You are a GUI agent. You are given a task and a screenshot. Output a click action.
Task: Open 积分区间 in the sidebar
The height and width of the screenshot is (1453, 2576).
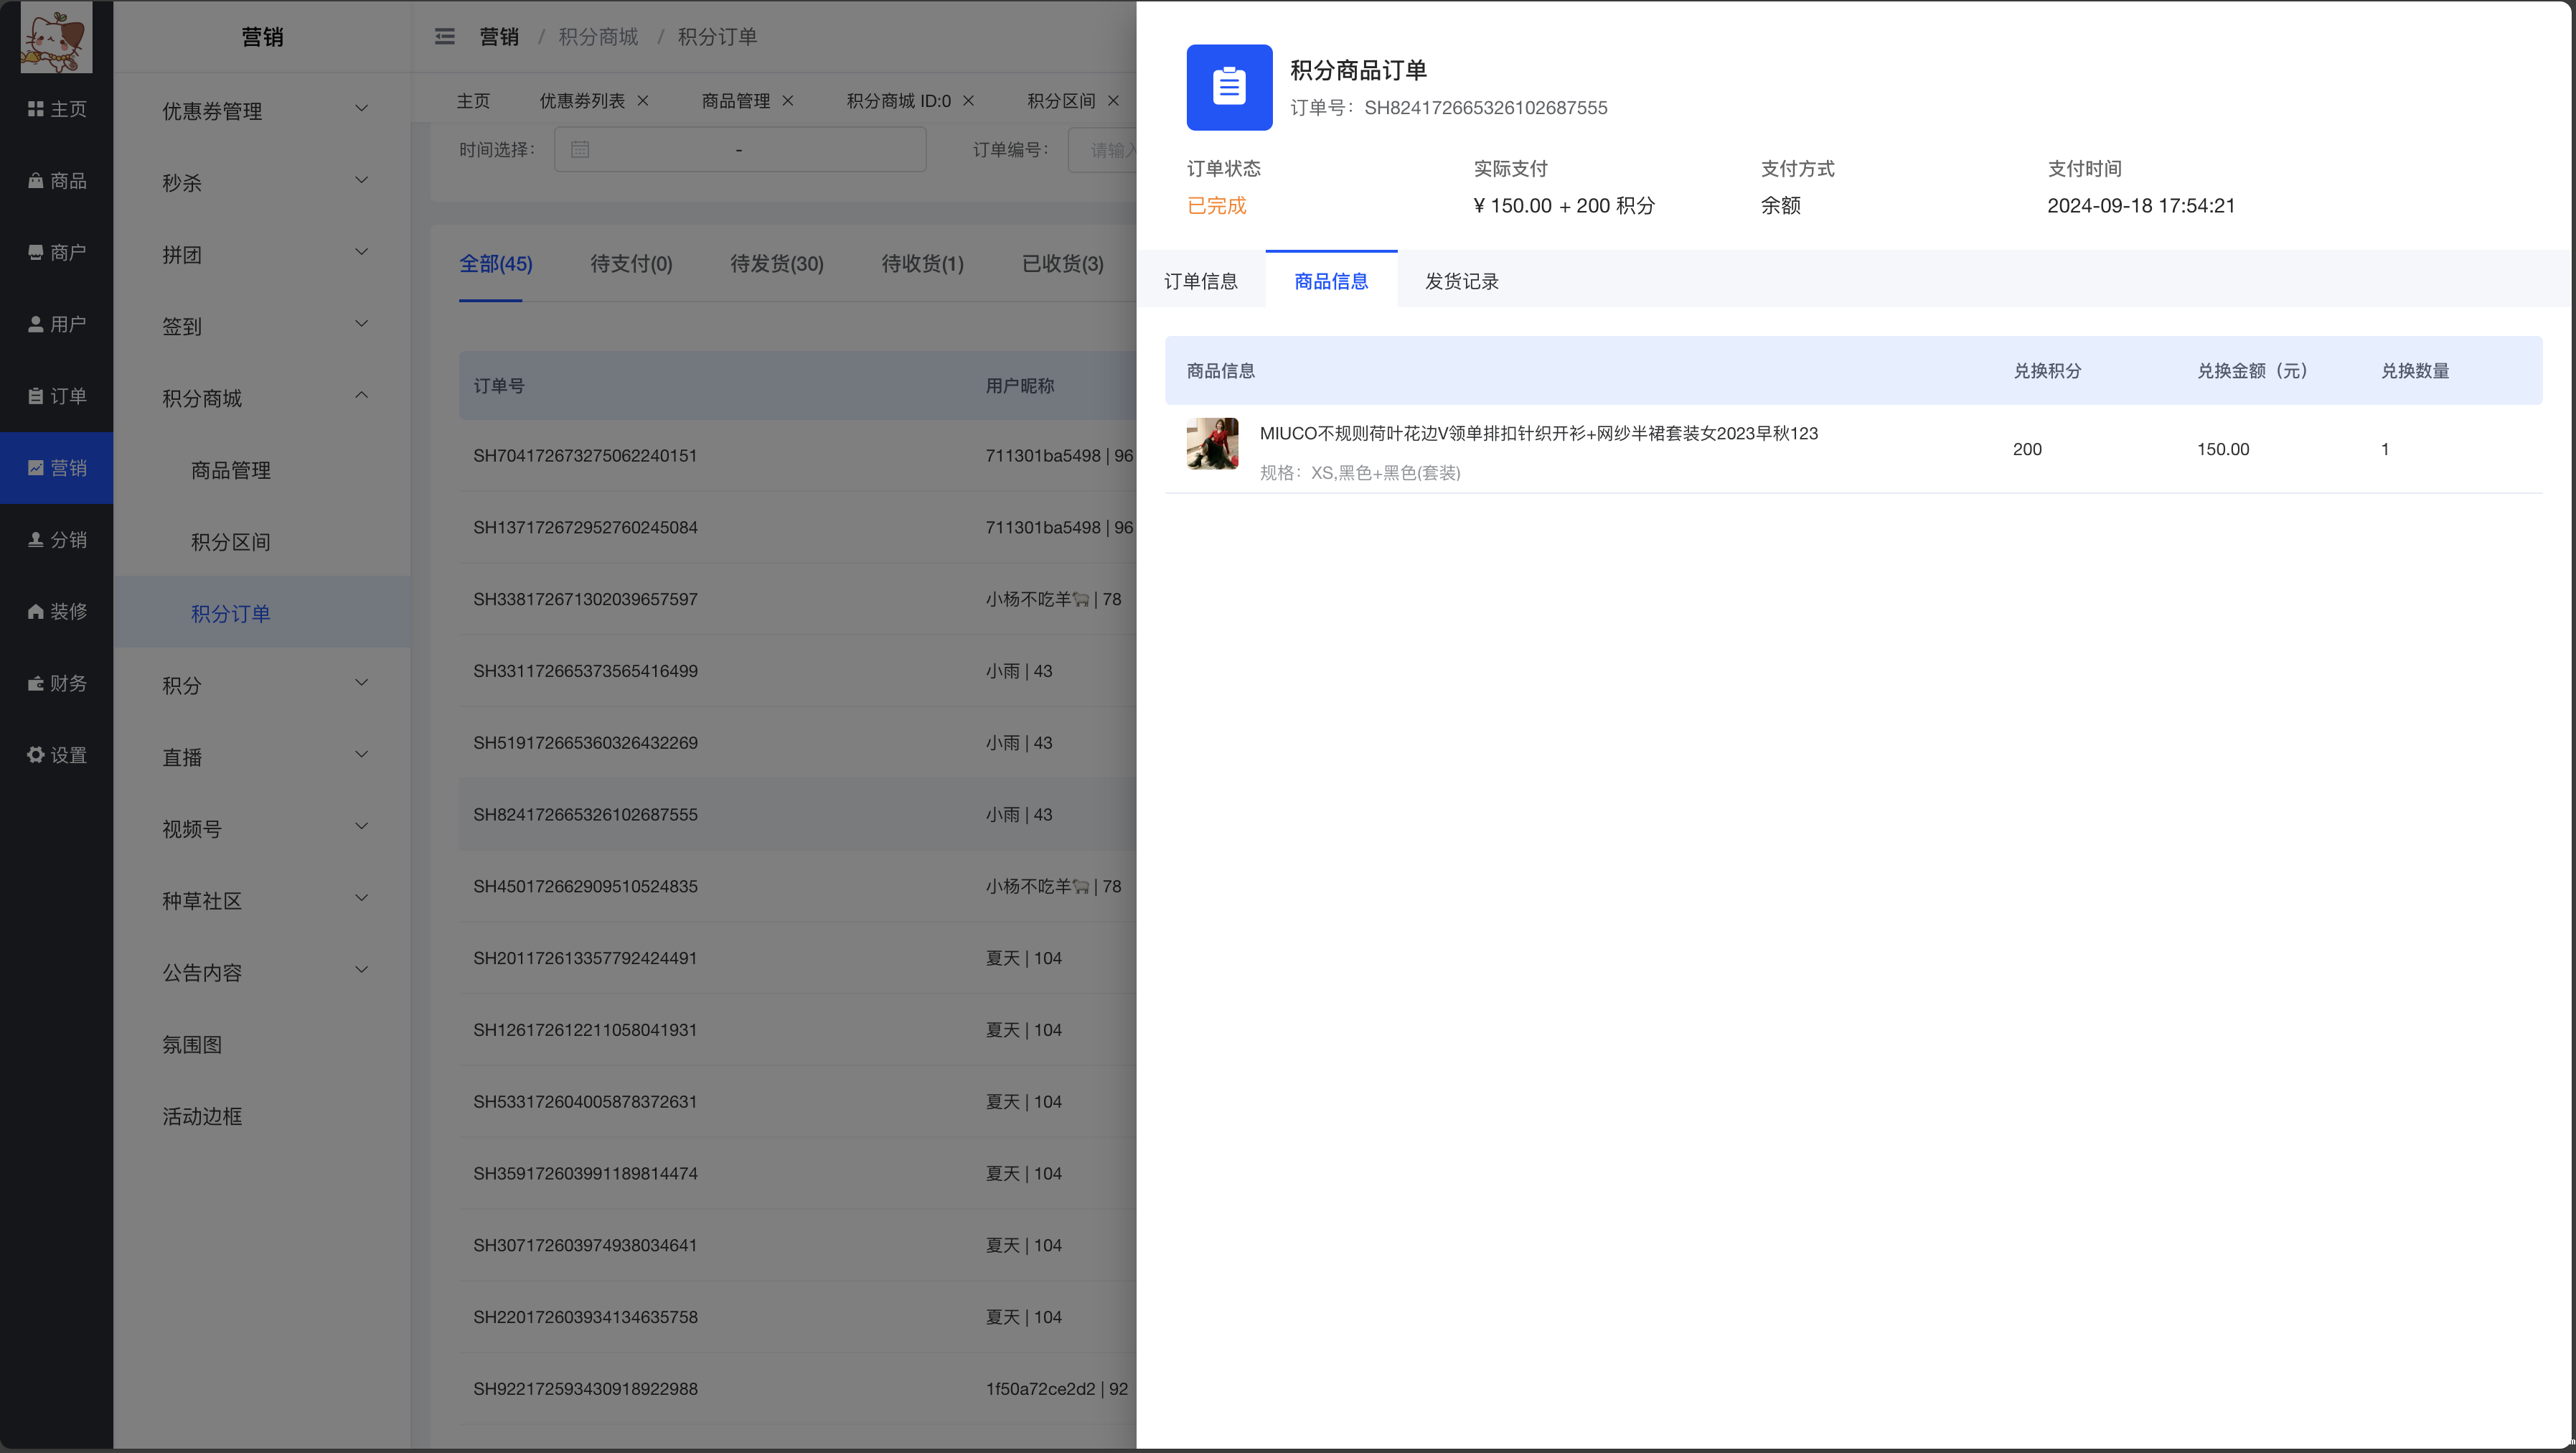[x=231, y=541]
